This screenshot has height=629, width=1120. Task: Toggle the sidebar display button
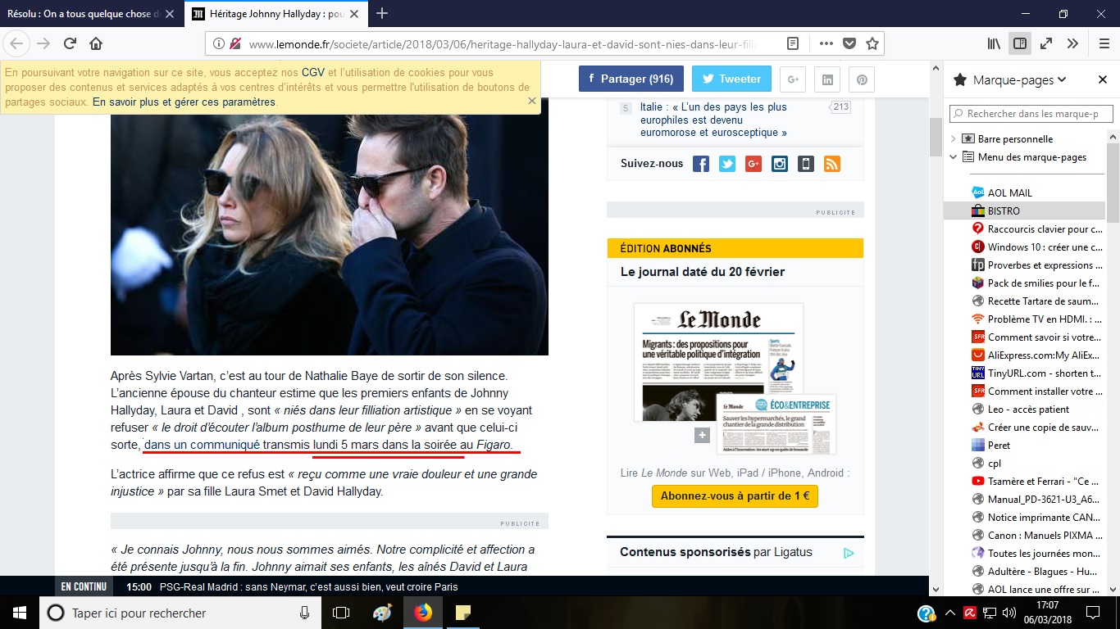(1020, 43)
